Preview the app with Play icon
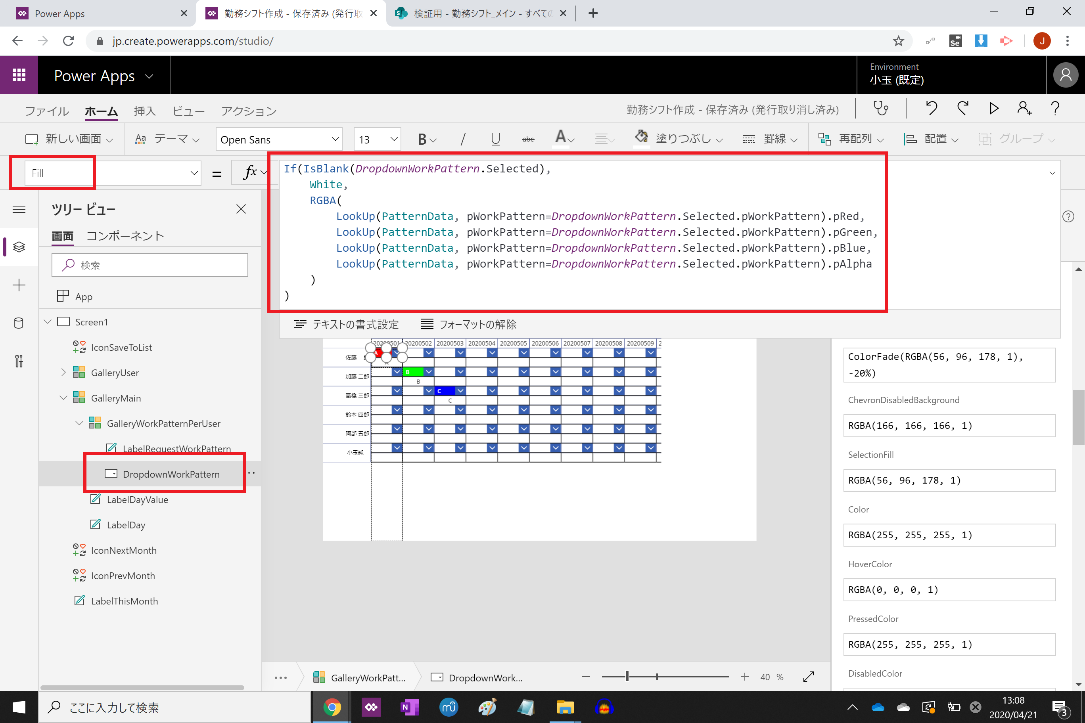Viewport: 1085px width, 723px height. (994, 109)
